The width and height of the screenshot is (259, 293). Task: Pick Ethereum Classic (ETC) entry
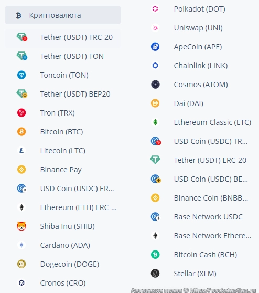pos(200,122)
